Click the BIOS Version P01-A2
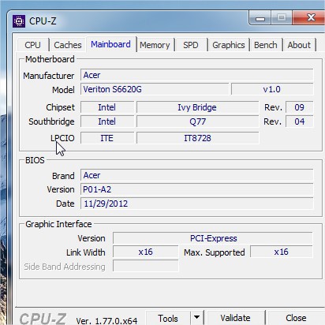The image size is (325, 325). (196, 189)
